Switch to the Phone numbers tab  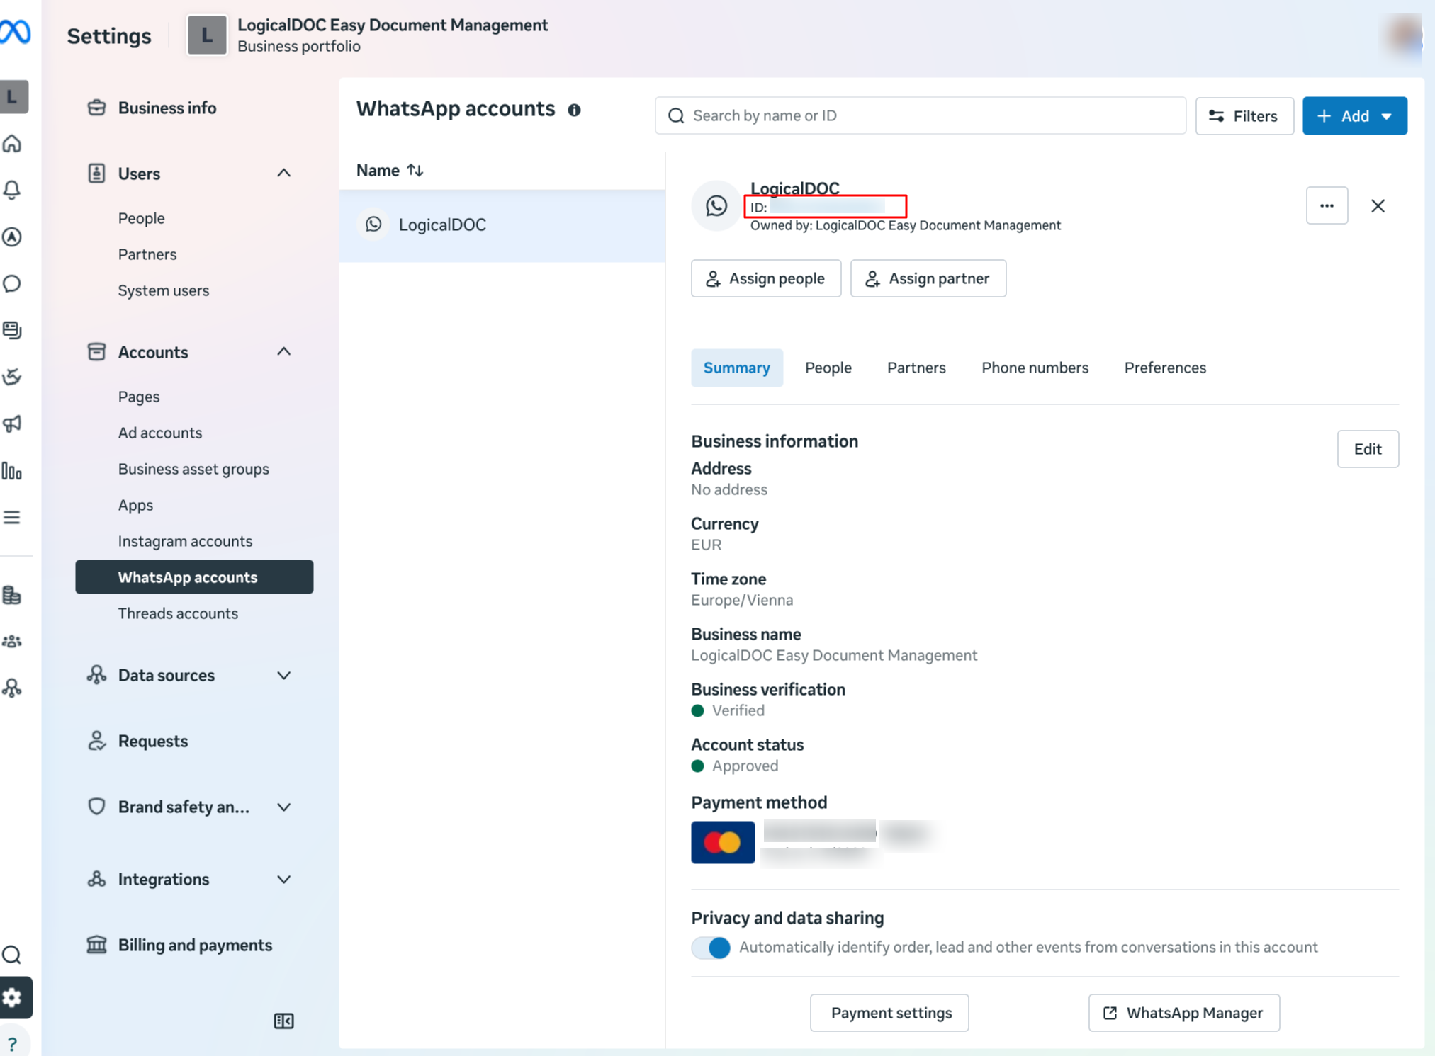(1035, 368)
